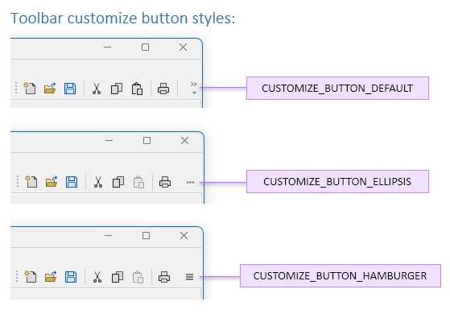Click Print icon in the ellipsis-style toolbar
Screen dimensions: 450x314
165,182
